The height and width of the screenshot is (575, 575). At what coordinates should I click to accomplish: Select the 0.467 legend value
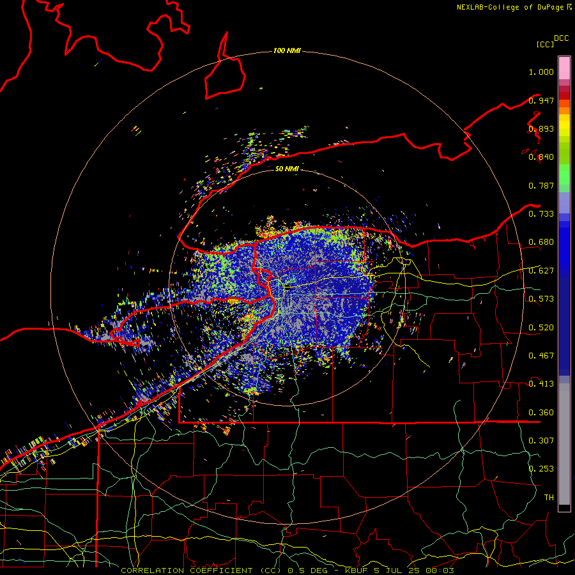tap(541, 356)
